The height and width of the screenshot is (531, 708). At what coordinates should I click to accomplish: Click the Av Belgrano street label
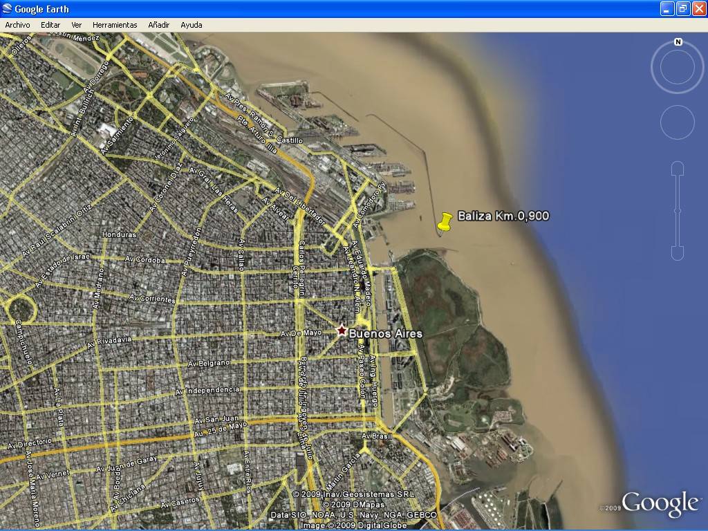(x=209, y=363)
